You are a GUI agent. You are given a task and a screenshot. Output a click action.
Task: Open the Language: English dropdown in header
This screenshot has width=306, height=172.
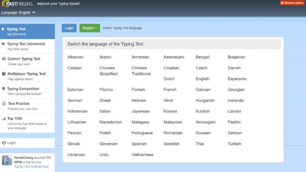click(18, 12)
